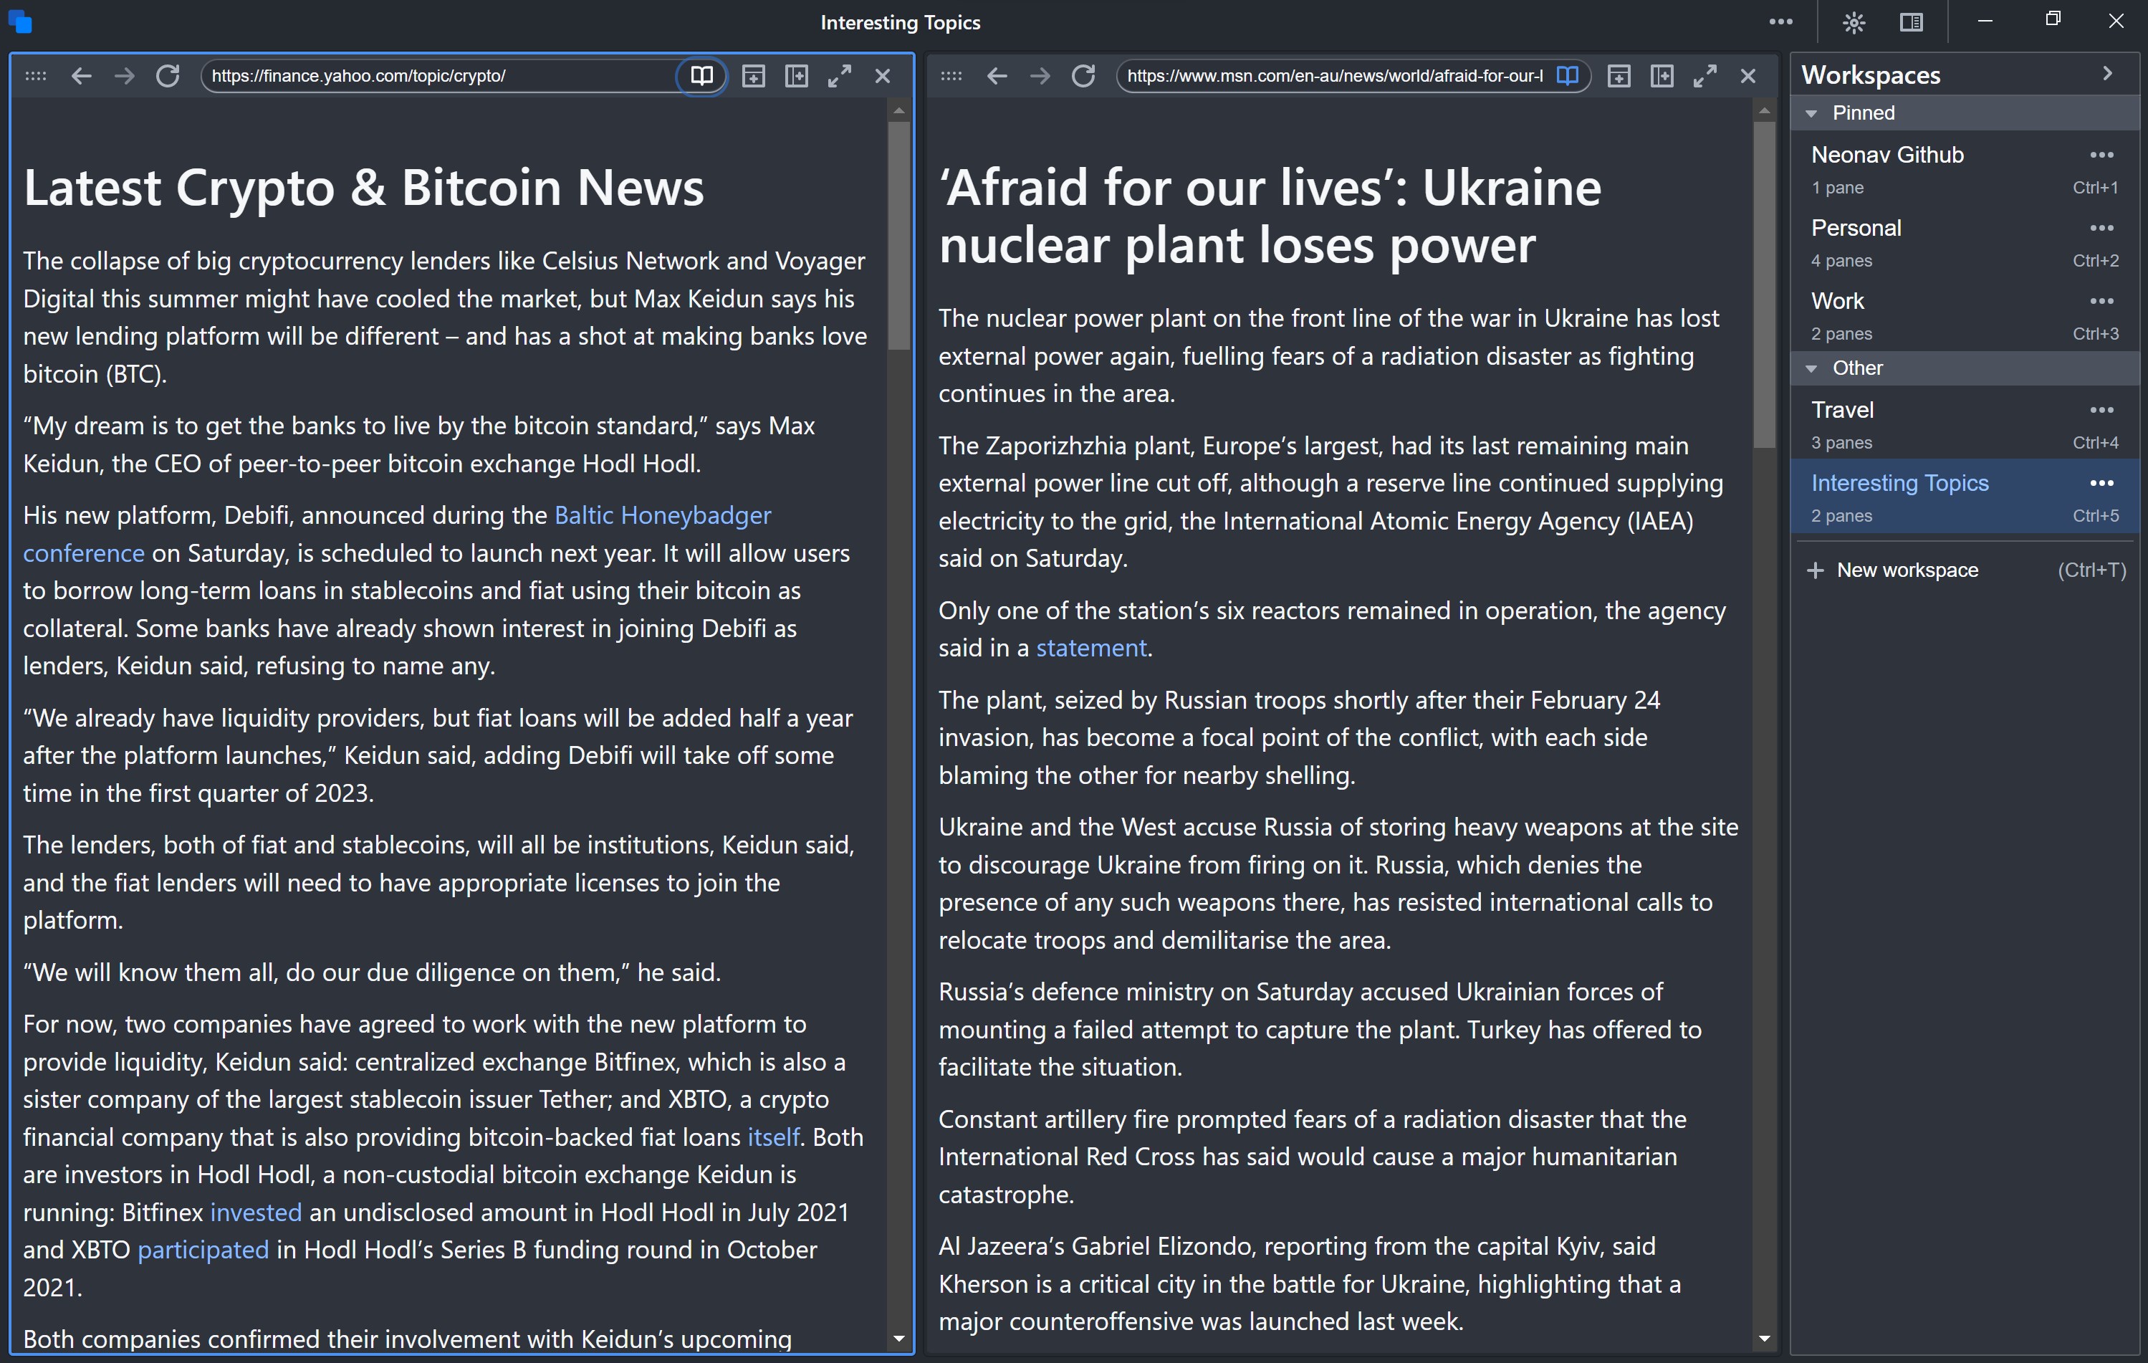The width and height of the screenshot is (2148, 1363).
Task: Click drag handle grip of left pane
Action: pos(36,76)
